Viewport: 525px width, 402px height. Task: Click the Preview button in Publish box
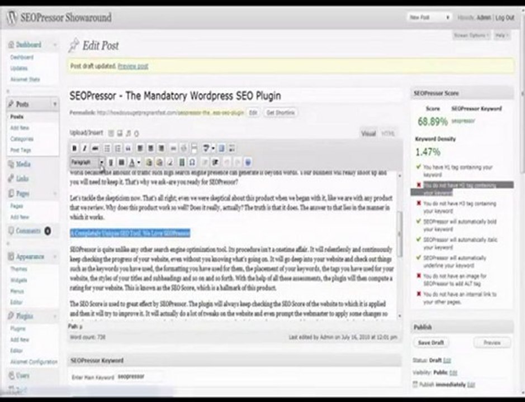[492, 342]
